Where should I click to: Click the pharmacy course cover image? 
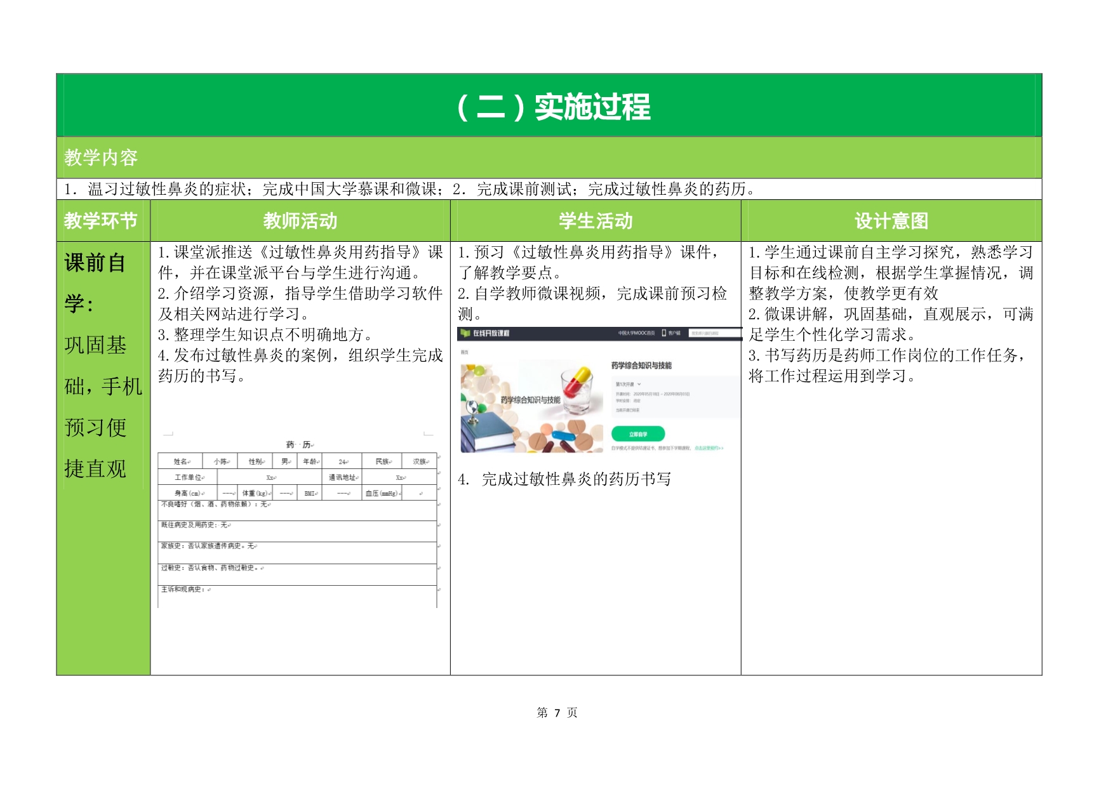tap(531, 407)
